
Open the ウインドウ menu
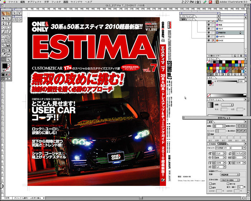pyautogui.click(x=76, y=2)
